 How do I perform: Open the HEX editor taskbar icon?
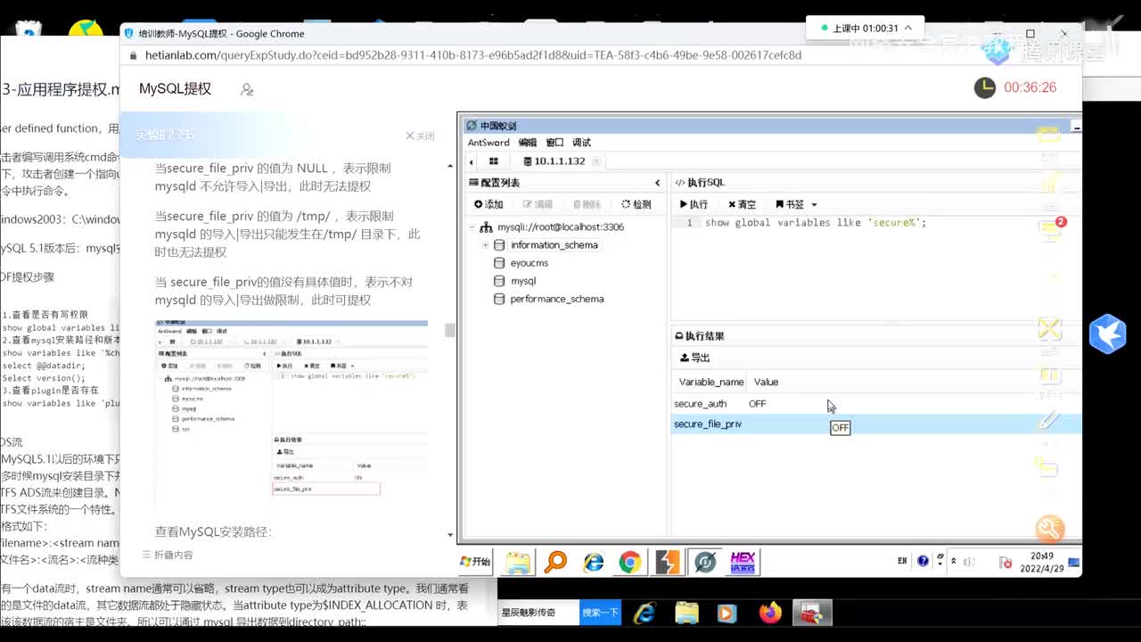[743, 562]
